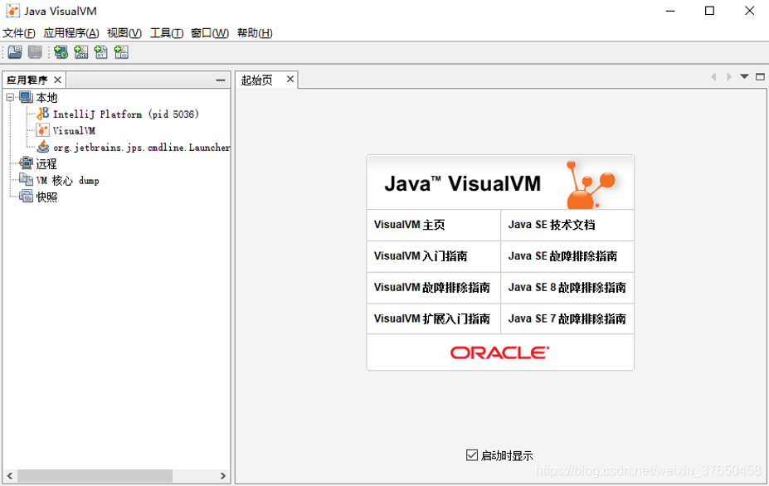Open the Java SE 7 故障排除指南 link

pos(567,318)
